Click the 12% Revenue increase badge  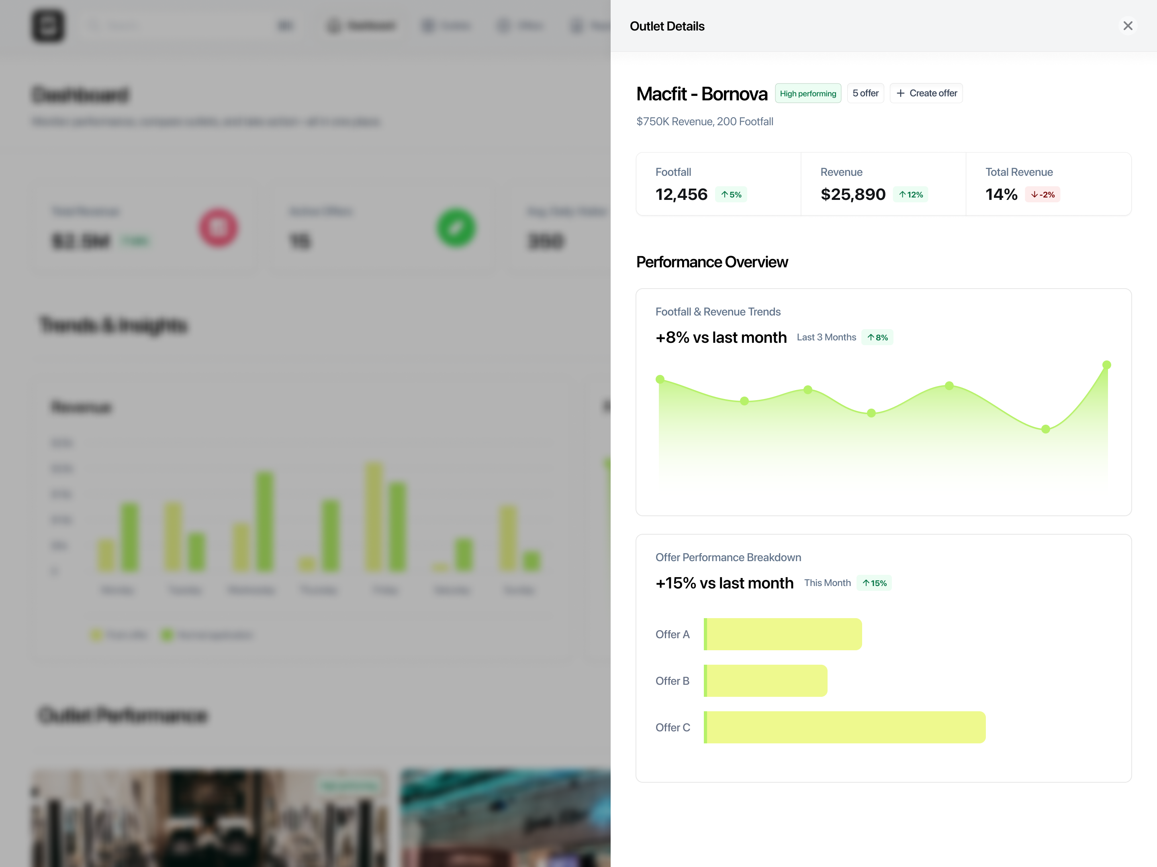click(x=910, y=194)
